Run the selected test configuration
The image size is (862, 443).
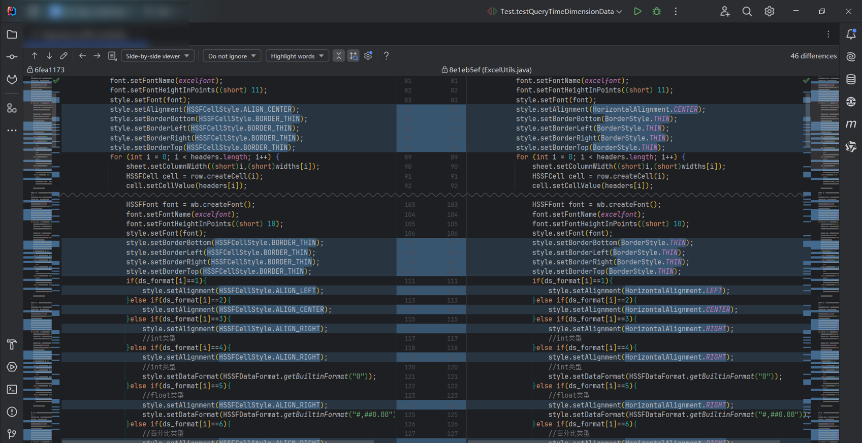pyautogui.click(x=637, y=11)
